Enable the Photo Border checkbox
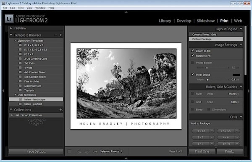252x162 pixels. tap(192, 62)
